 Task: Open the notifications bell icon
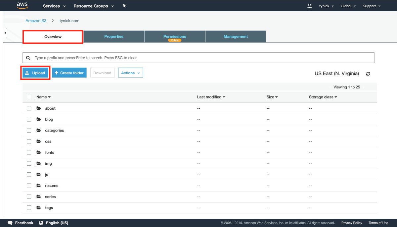pyautogui.click(x=309, y=6)
